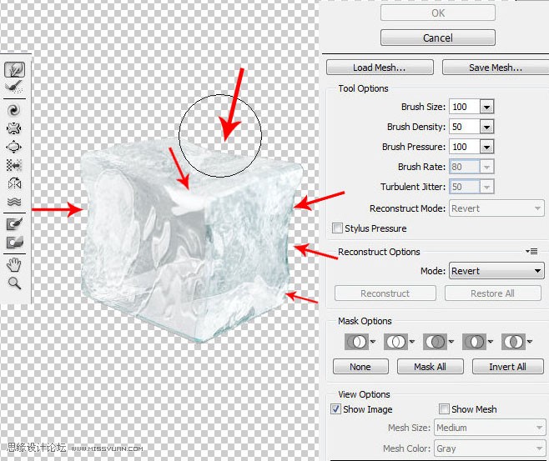Click the Brush Size value field
The width and height of the screenshot is (549, 461).
click(x=465, y=107)
